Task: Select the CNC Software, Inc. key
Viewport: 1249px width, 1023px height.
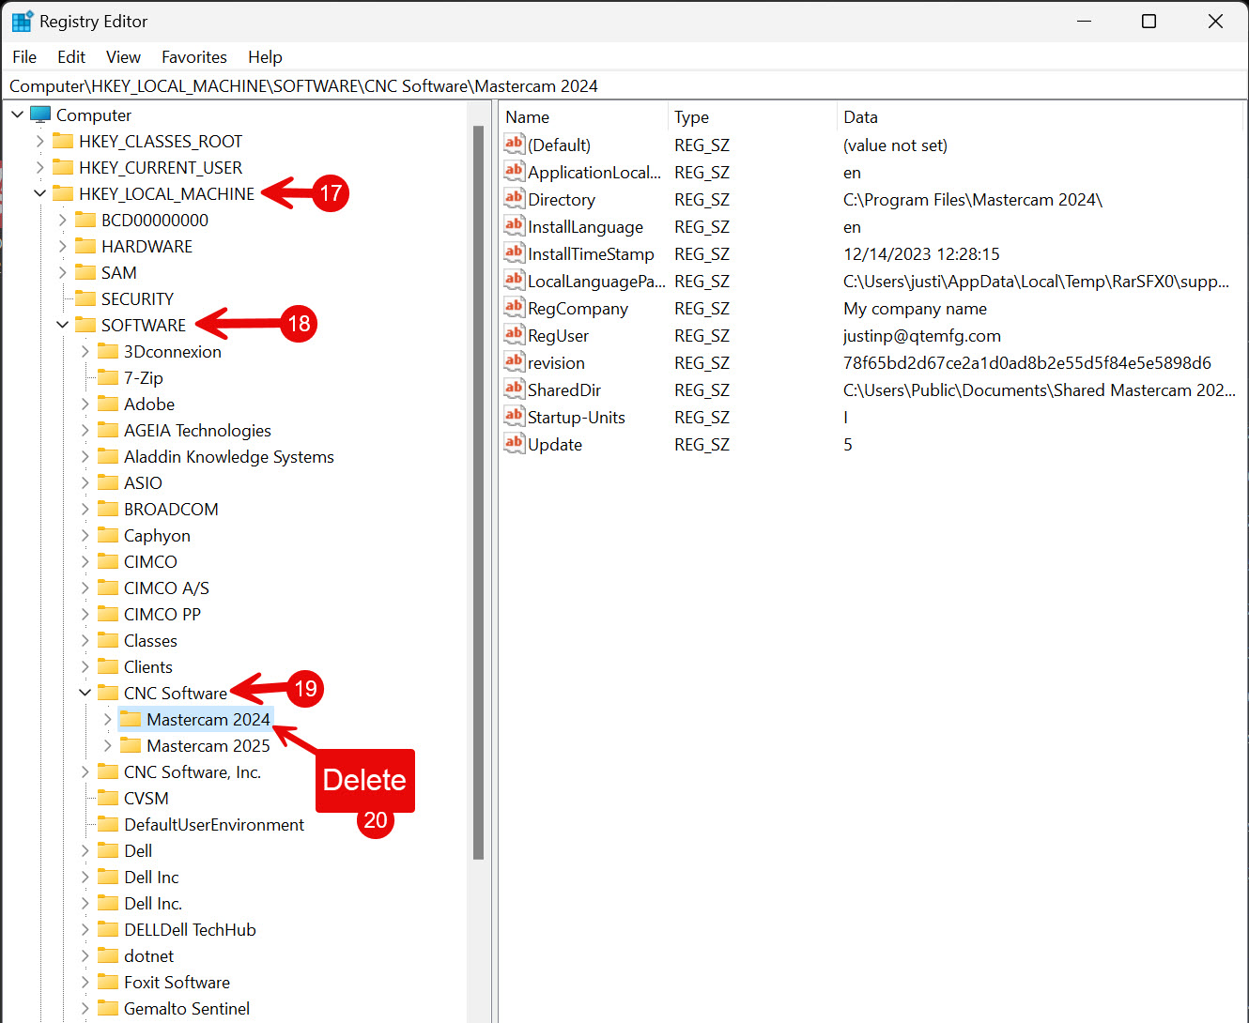Action: point(193,771)
